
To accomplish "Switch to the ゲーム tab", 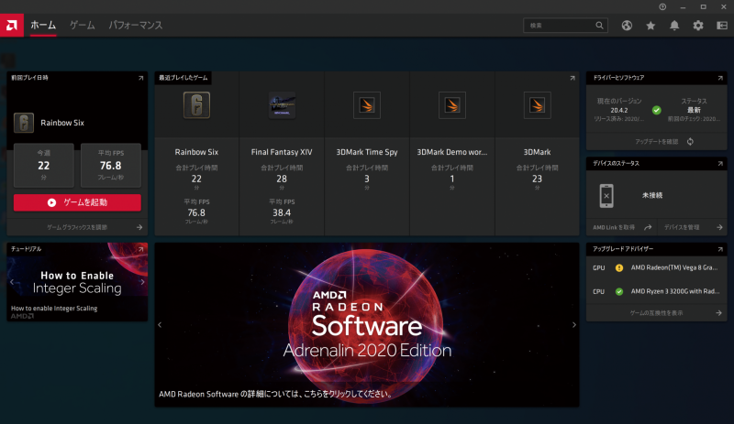I will [83, 26].
